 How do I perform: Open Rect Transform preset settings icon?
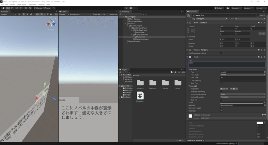click(x=262, y=22)
